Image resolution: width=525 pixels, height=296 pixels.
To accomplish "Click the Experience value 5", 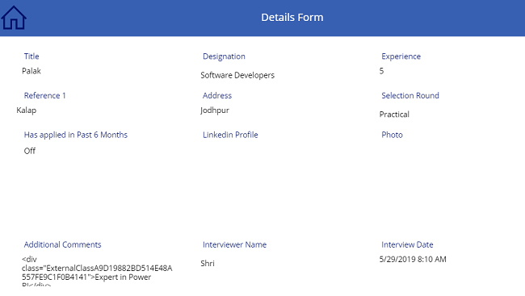I will tap(381, 71).
